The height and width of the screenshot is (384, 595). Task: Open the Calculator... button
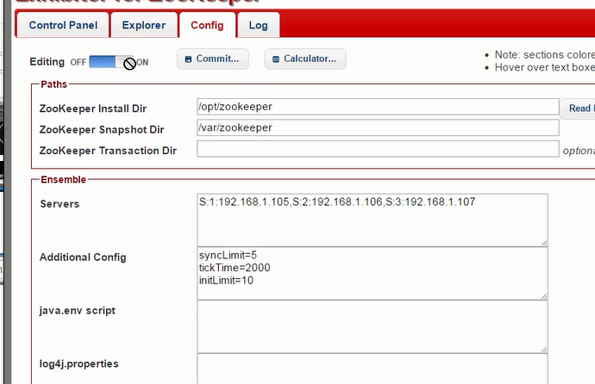pyautogui.click(x=305, y=59)
